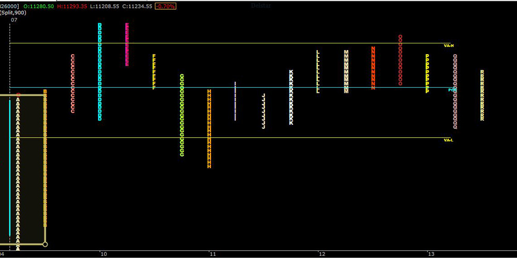Select the white K profile column
517x258 pixels.
(291, 98)
